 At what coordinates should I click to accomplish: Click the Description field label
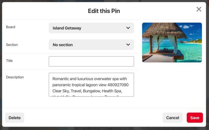pos(15,77)
